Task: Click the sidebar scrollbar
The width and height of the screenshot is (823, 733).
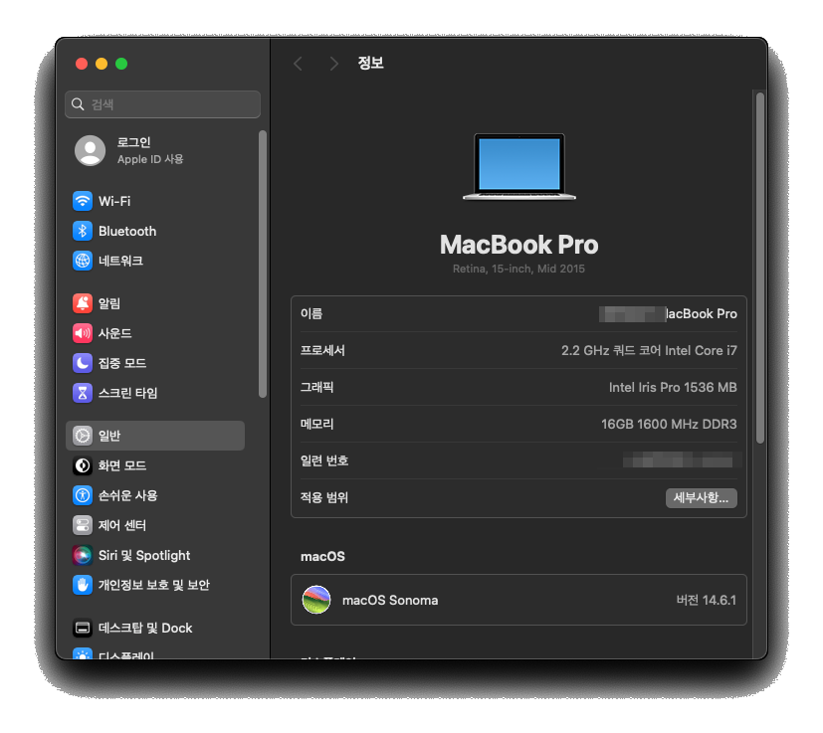Action: [x=263, y=264]
